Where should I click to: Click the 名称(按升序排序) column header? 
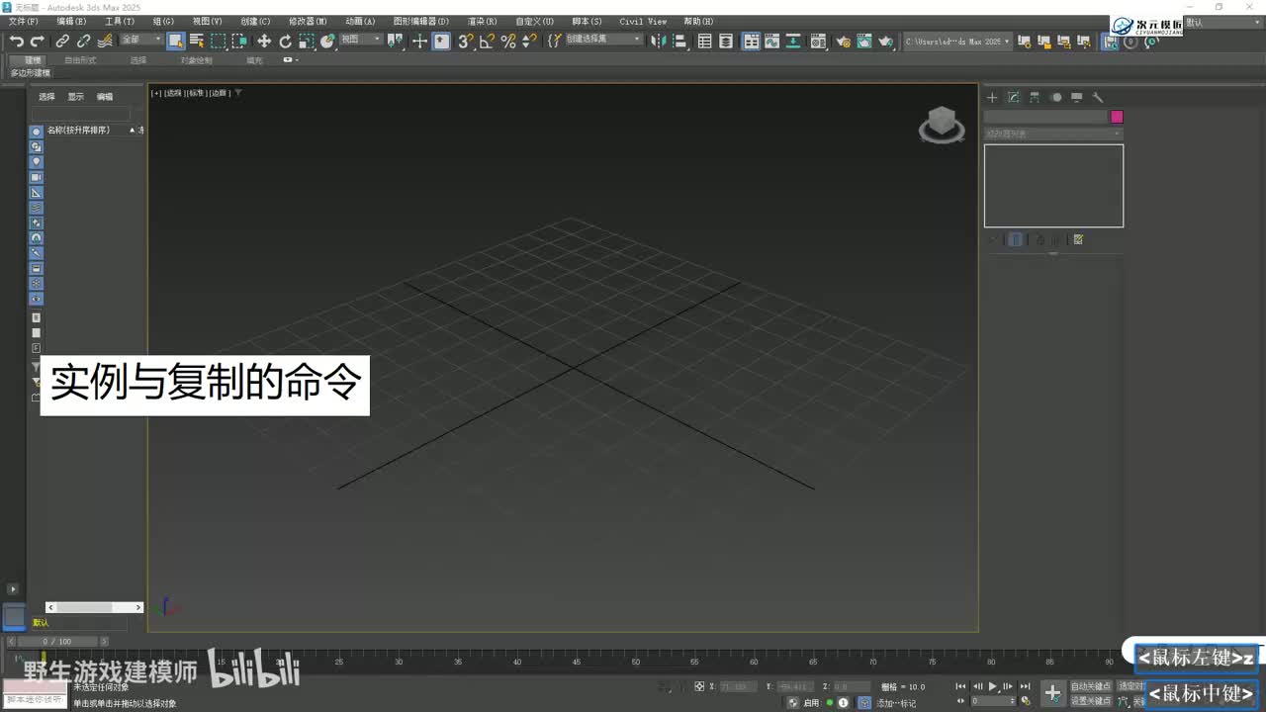pyautogui.click(x=78, y=131)
